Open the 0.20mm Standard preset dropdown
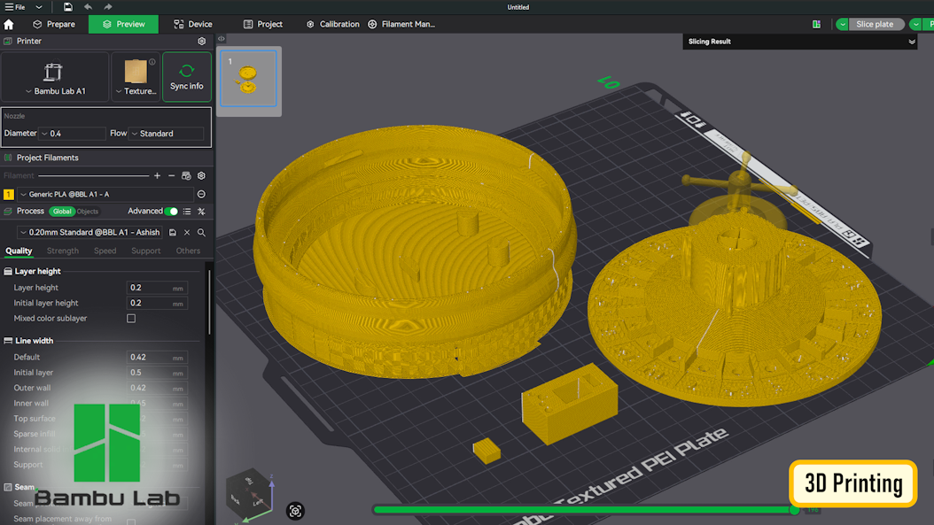This screenshot has width=934, height=525. click(x=90, y=232)
